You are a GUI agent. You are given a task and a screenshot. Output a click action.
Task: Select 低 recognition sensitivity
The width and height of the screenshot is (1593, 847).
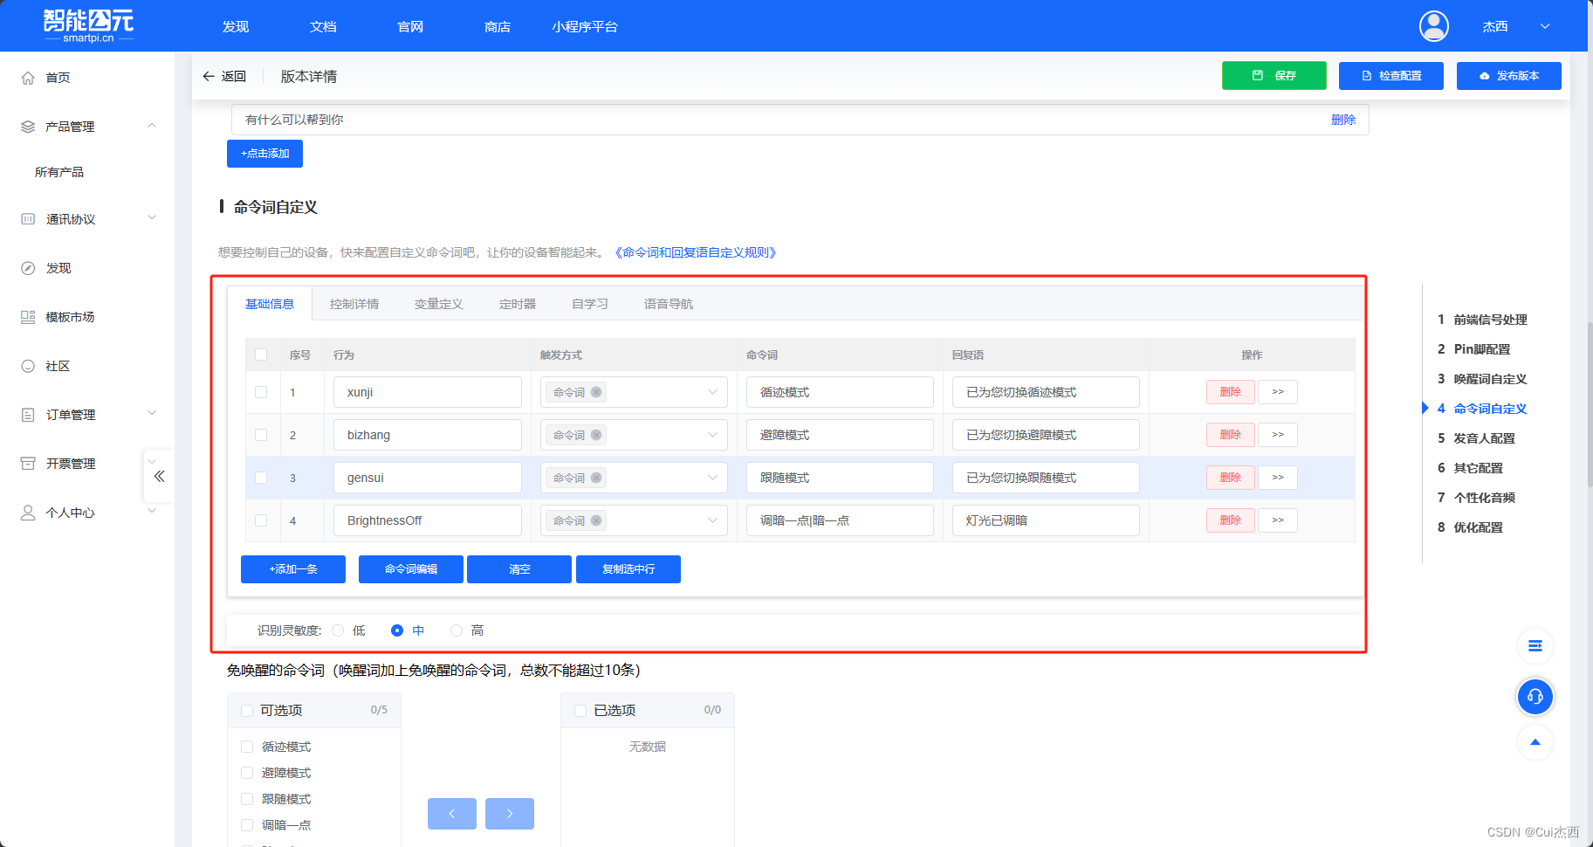(x=339, y=630)
